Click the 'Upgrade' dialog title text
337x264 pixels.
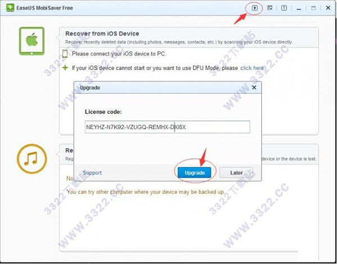(x=90, y=88)
